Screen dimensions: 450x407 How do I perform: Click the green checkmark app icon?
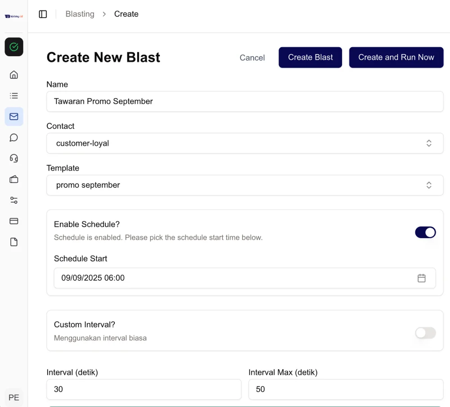pyautogui.click(x=14, y=47)
